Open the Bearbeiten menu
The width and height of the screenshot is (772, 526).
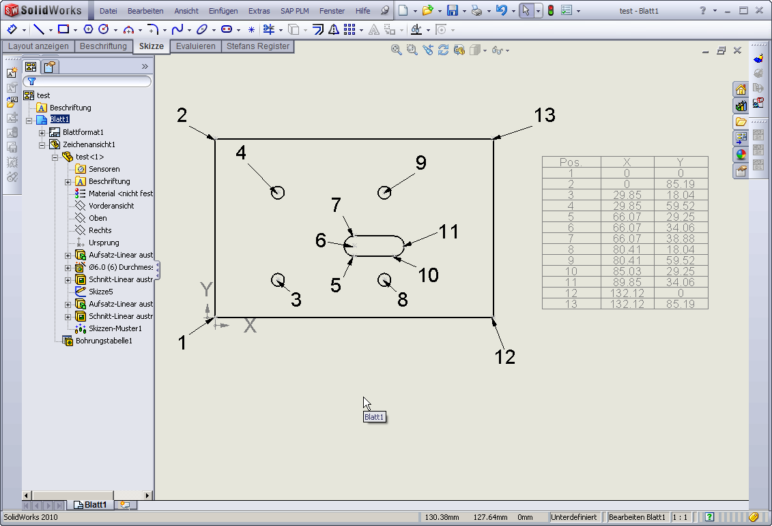(145, 11)
